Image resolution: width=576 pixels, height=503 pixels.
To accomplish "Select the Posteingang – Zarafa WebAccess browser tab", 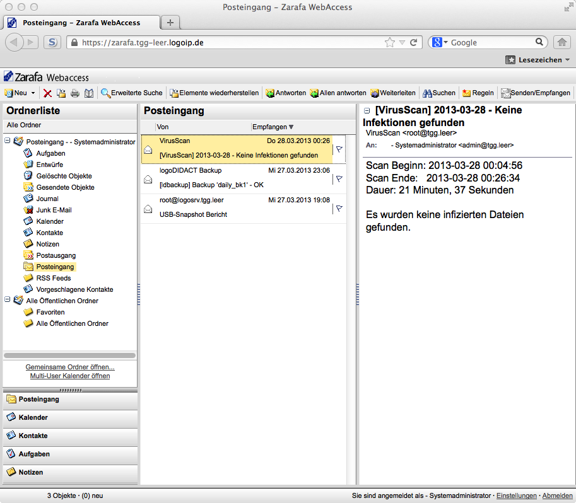I will pos(81,23).
